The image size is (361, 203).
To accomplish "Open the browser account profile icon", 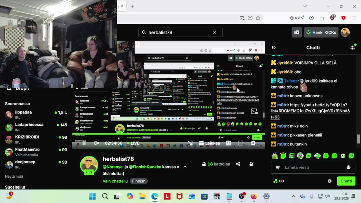I will (x=311, y=18).
